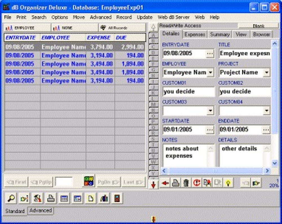Click the details panel scroll down arrow
Image resolution: width=282 pixels, height=224 pixels.
[x=275, y=163]
